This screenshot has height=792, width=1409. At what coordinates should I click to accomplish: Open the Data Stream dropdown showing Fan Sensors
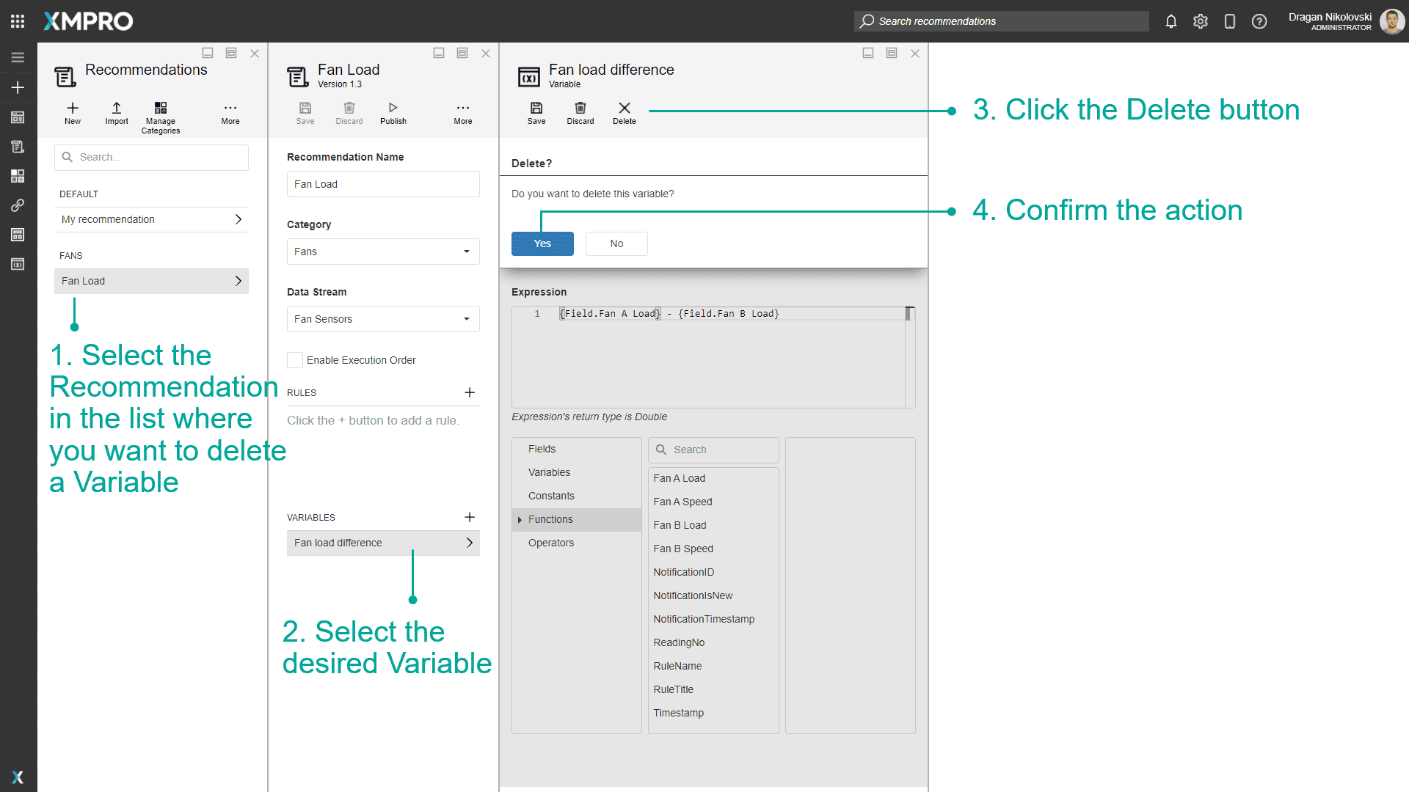[x=467, y=319]
